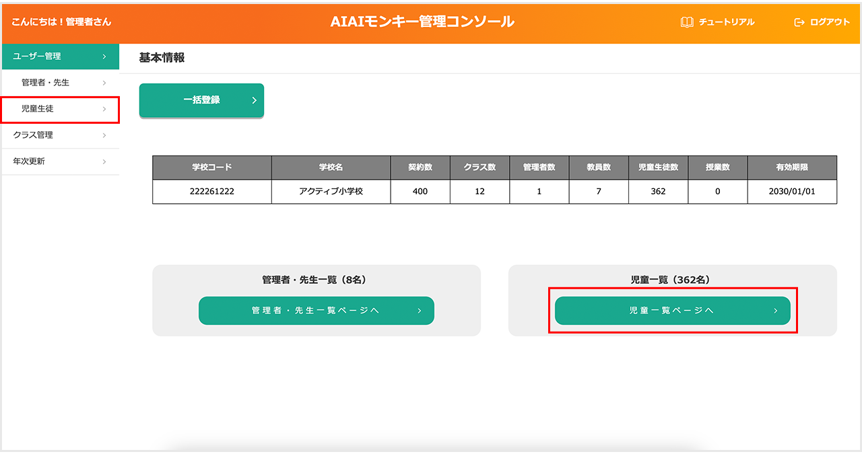862x454 pixels.
Task: Expand 年次更新 using its chevron
Action: [104, 161]
